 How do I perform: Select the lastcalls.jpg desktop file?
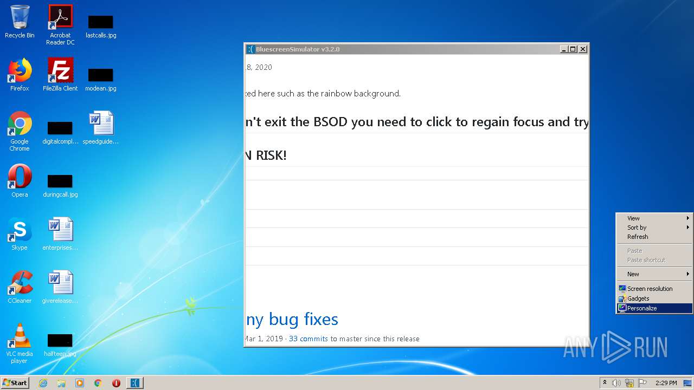click(x=101, y=26)
